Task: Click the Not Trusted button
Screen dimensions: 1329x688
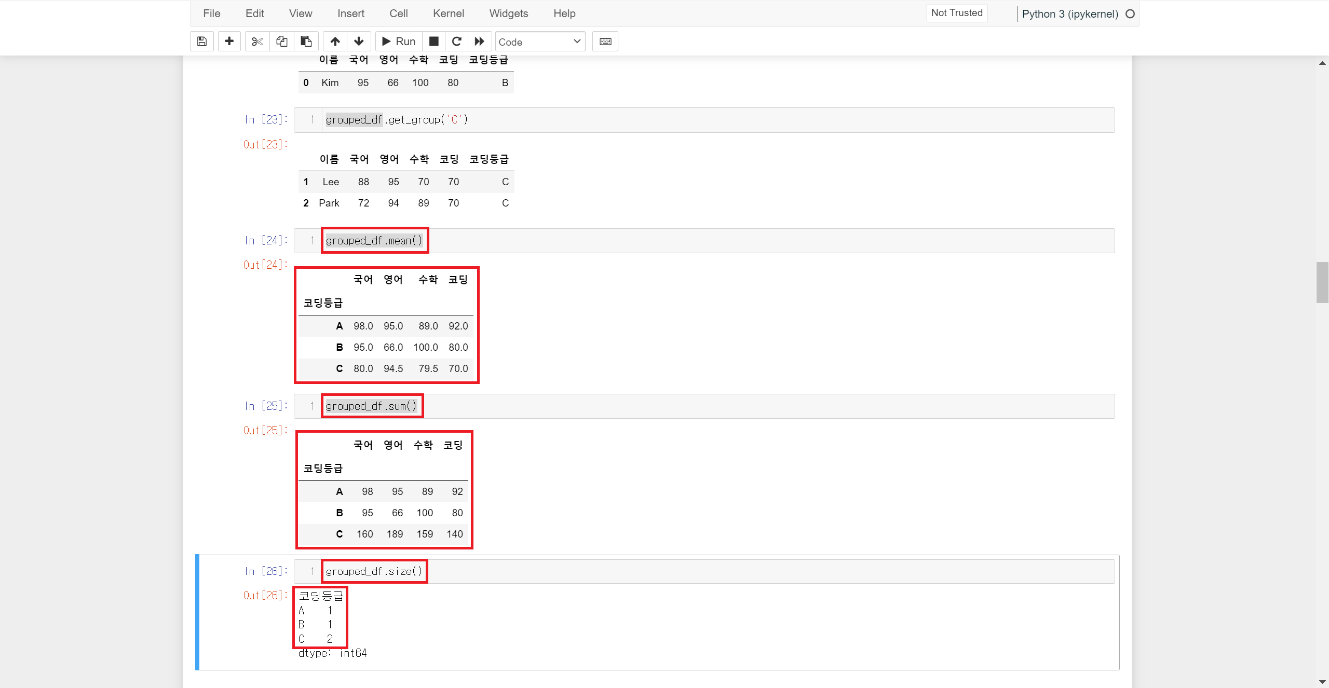Action: (x=956, y=13)
